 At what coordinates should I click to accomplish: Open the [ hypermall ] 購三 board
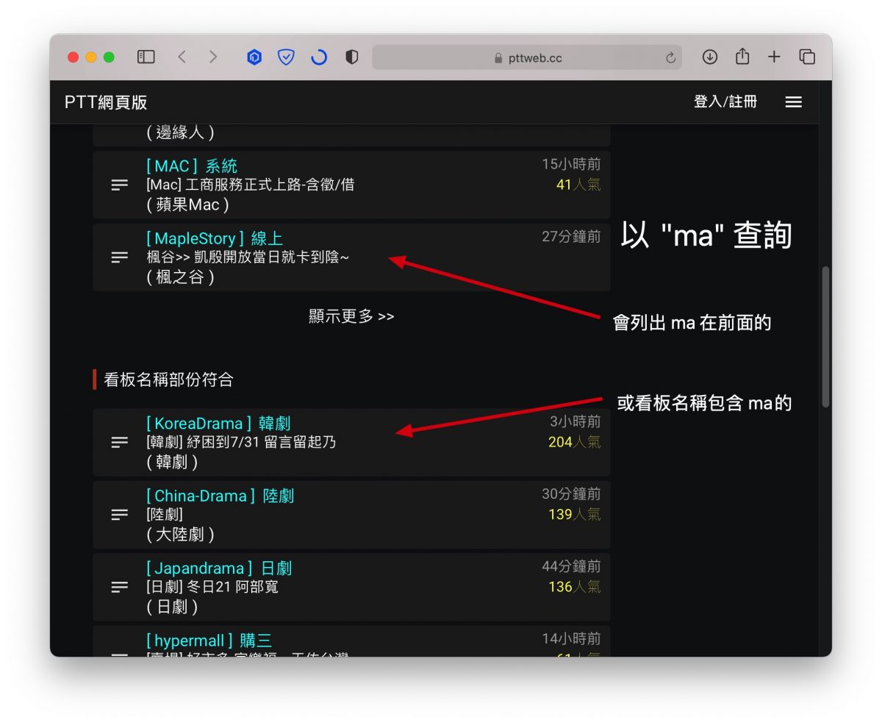tap(209, 641)
